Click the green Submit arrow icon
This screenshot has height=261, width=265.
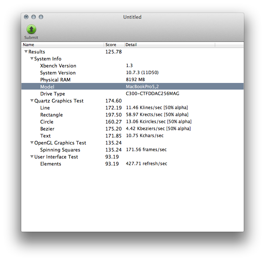[x=31, y=29]
